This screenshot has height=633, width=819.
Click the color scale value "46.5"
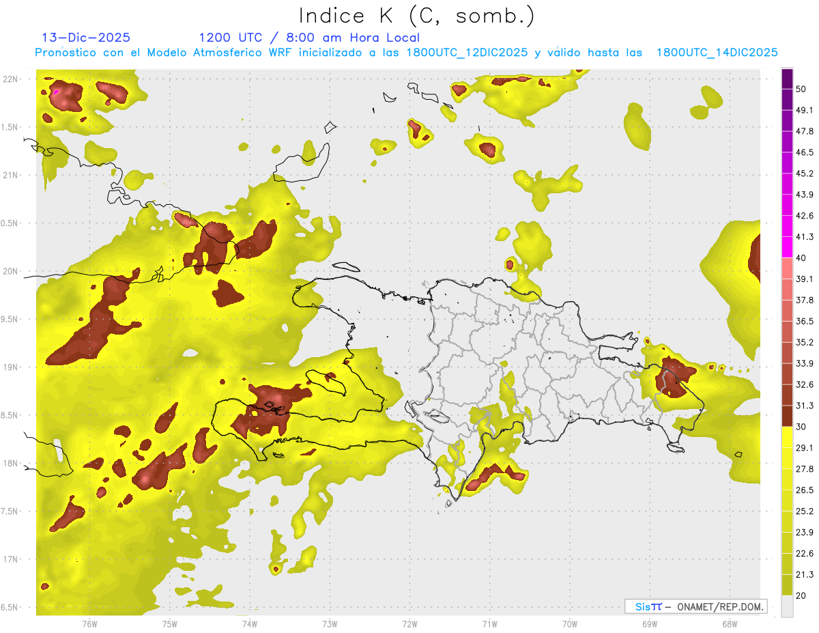click(x=805, y=152)
